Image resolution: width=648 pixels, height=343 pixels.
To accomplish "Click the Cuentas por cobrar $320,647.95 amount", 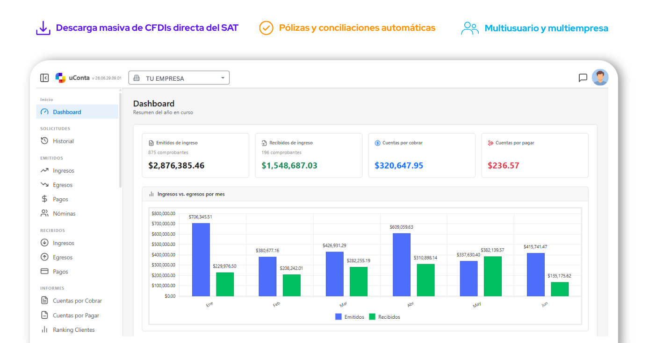I will [x=399, y=165].
